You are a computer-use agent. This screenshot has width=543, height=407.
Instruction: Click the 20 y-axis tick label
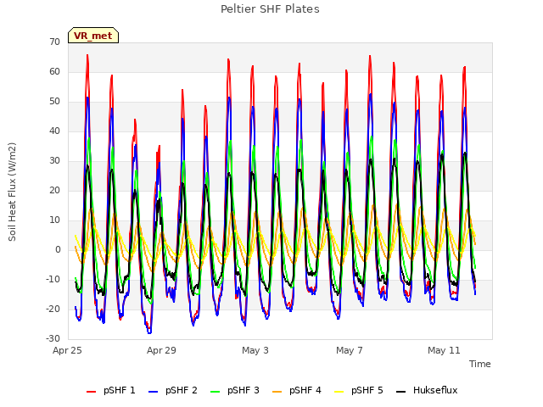coord(54,191)
